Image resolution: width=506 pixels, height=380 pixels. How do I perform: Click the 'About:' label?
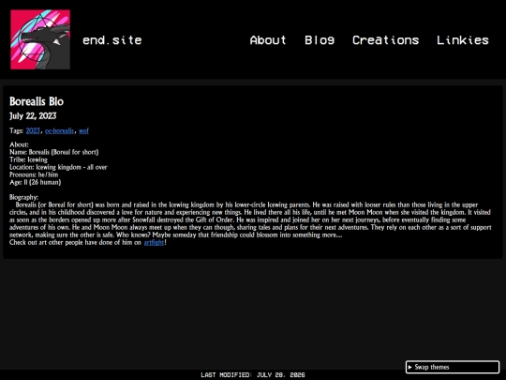[x=19, y=144]
